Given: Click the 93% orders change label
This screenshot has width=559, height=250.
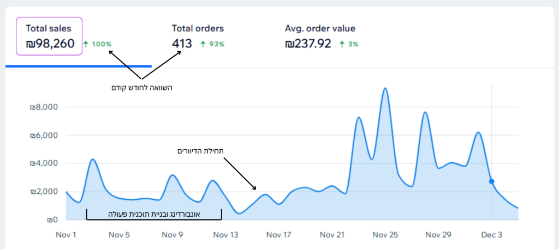Looking at the screenshot, I should pos(217,44).
